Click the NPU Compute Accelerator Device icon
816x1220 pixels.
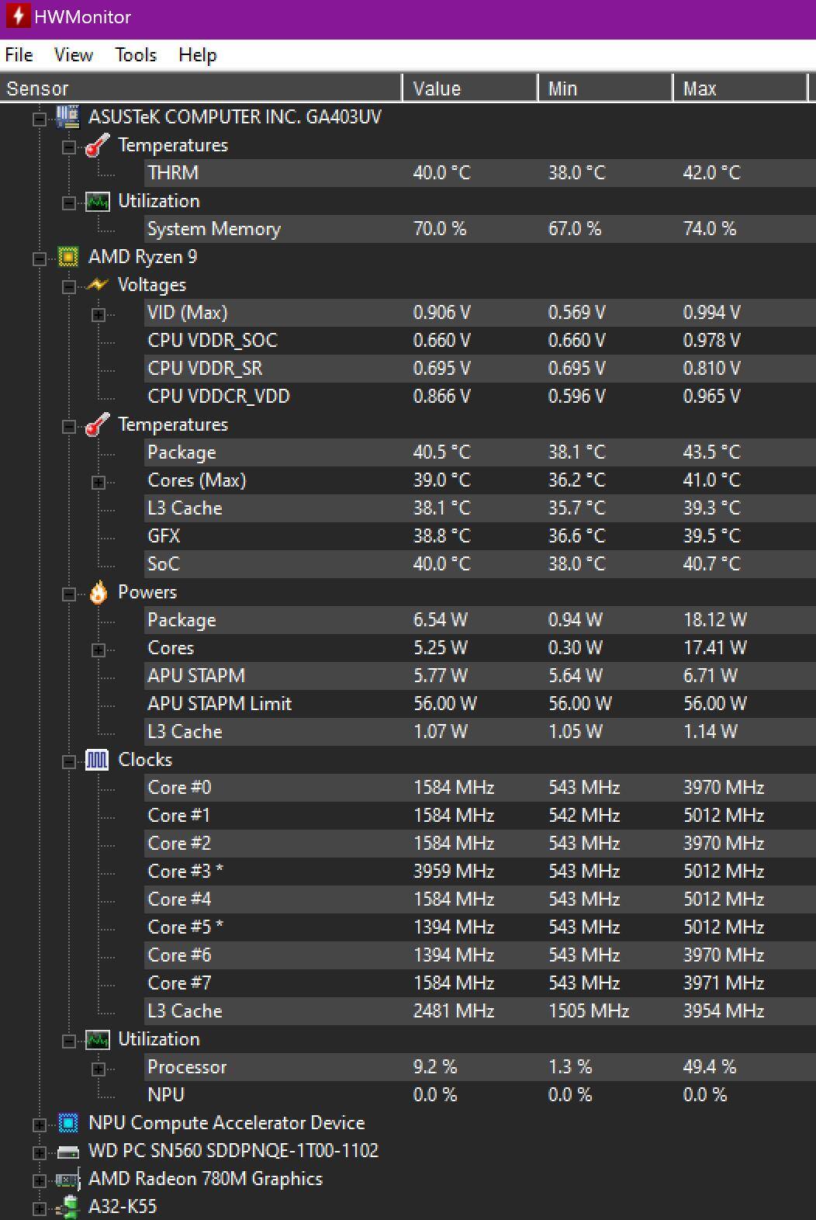tap(68, 1123)
